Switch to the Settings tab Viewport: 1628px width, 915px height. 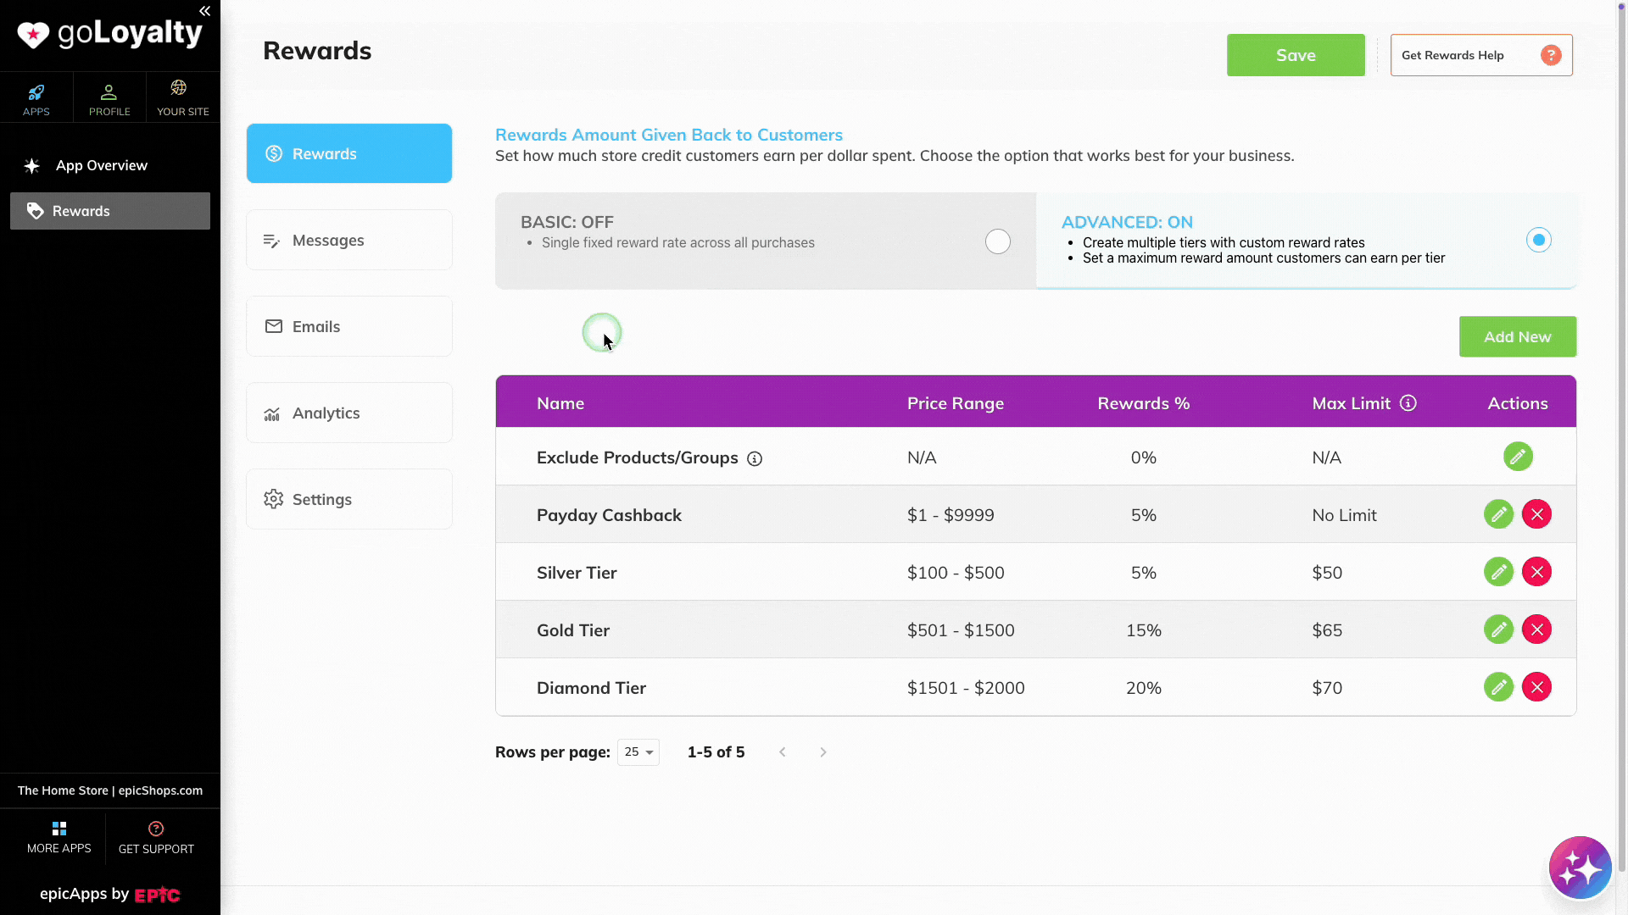tap(349, 499)
